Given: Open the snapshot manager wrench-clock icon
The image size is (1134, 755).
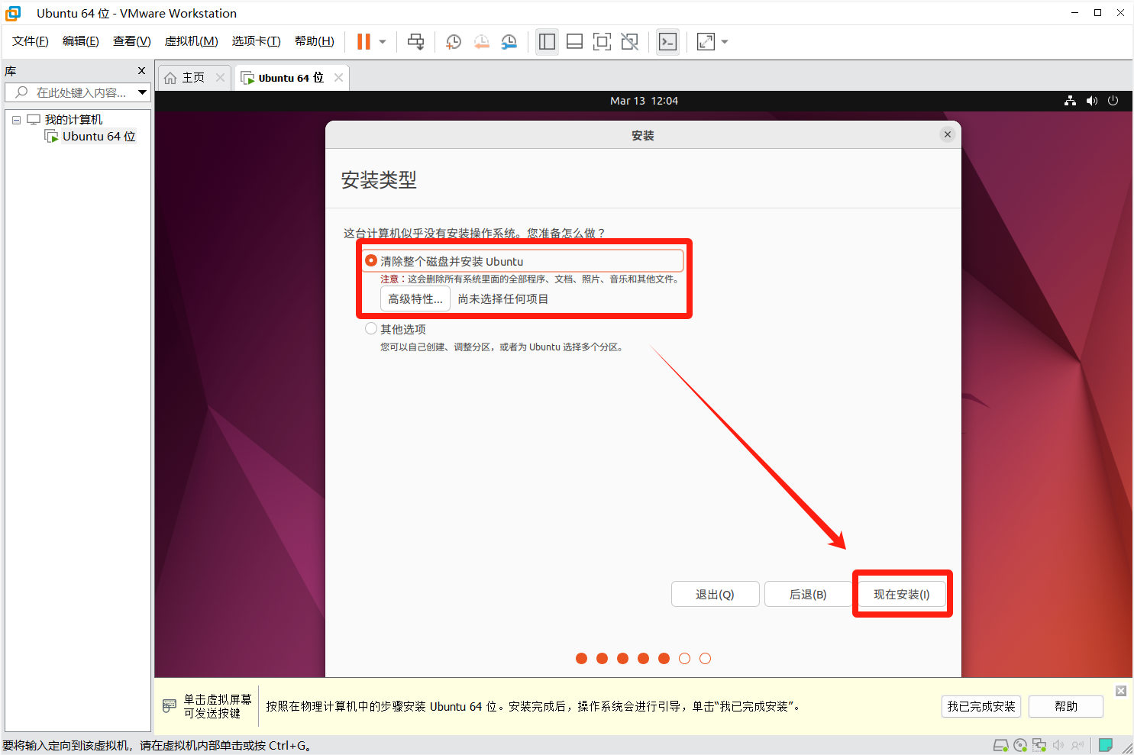Looking at the screenshot, I should coord(509,42).
